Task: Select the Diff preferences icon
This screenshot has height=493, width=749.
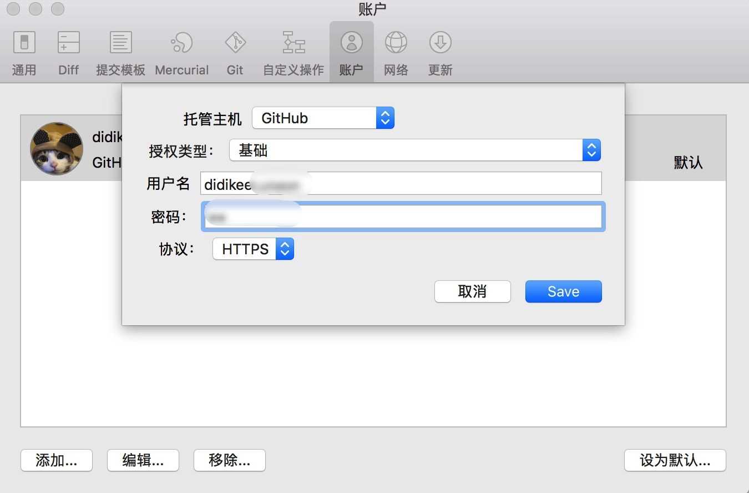Action: (x=69, y=53)
